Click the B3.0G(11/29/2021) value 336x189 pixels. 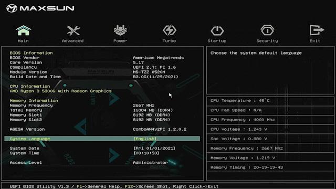pos(155,77)
